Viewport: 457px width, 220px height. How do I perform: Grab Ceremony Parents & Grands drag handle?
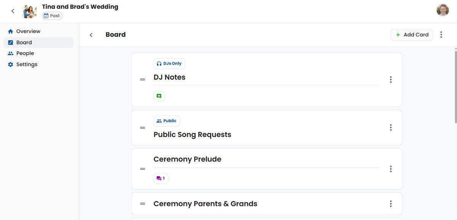pyautogui.click(x=142, y=204)
